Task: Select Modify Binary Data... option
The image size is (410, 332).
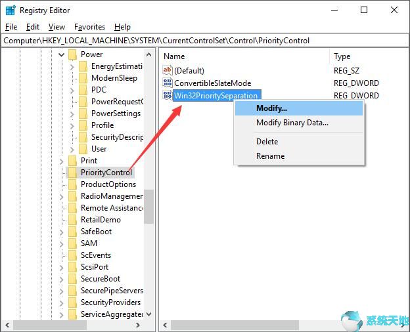Action: [292, 123]
